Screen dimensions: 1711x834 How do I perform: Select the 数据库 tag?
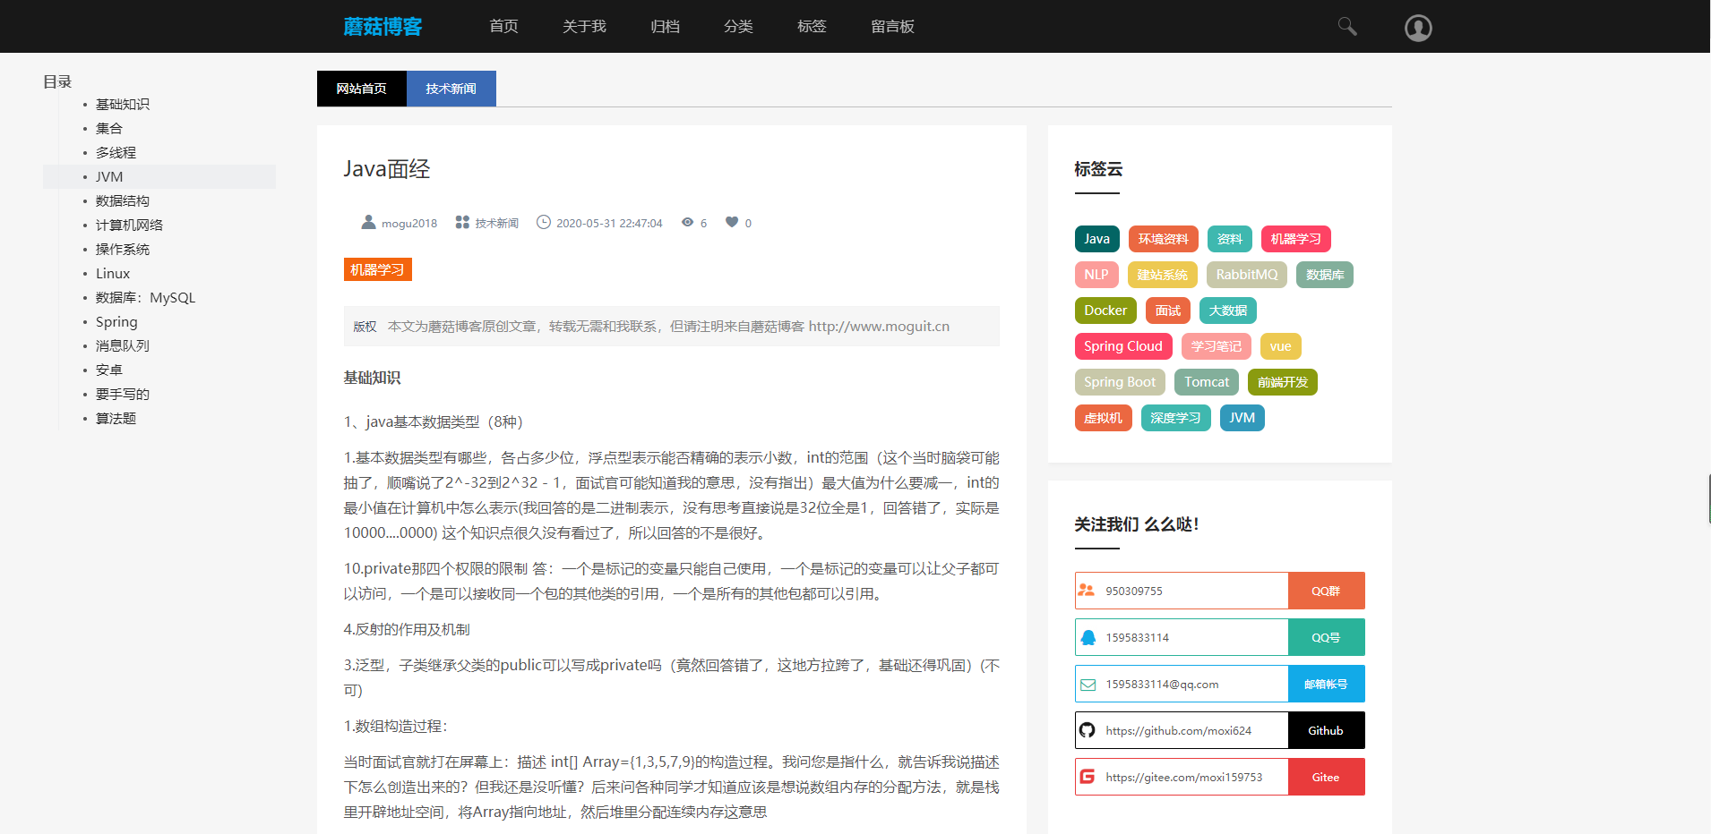[1325, 275]
